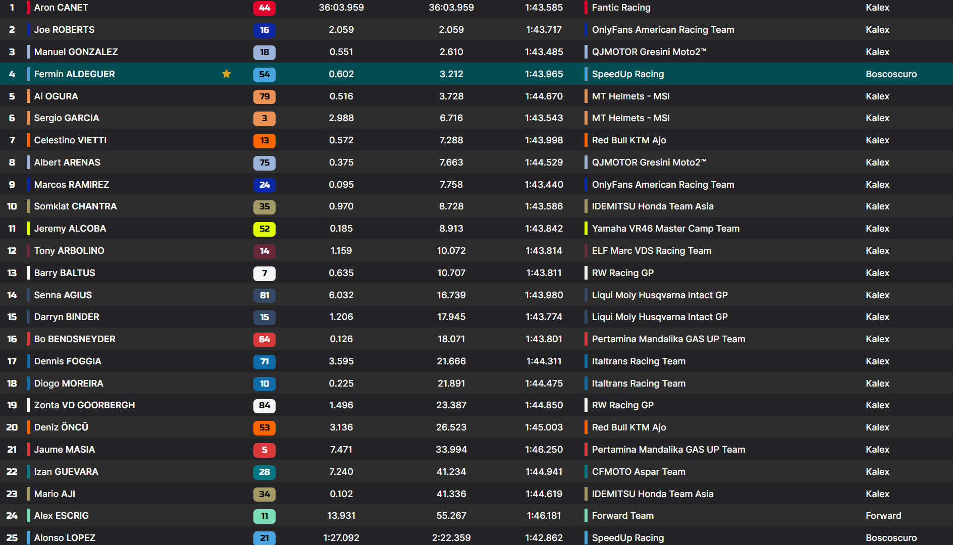Click winner total time 36:03.959 in gap column
The image size is (953, 545).
click(341, 8)
